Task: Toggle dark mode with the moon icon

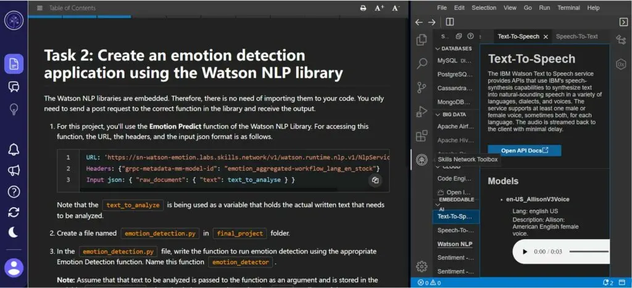Action: pyautogui.click(x=14, y=232)
